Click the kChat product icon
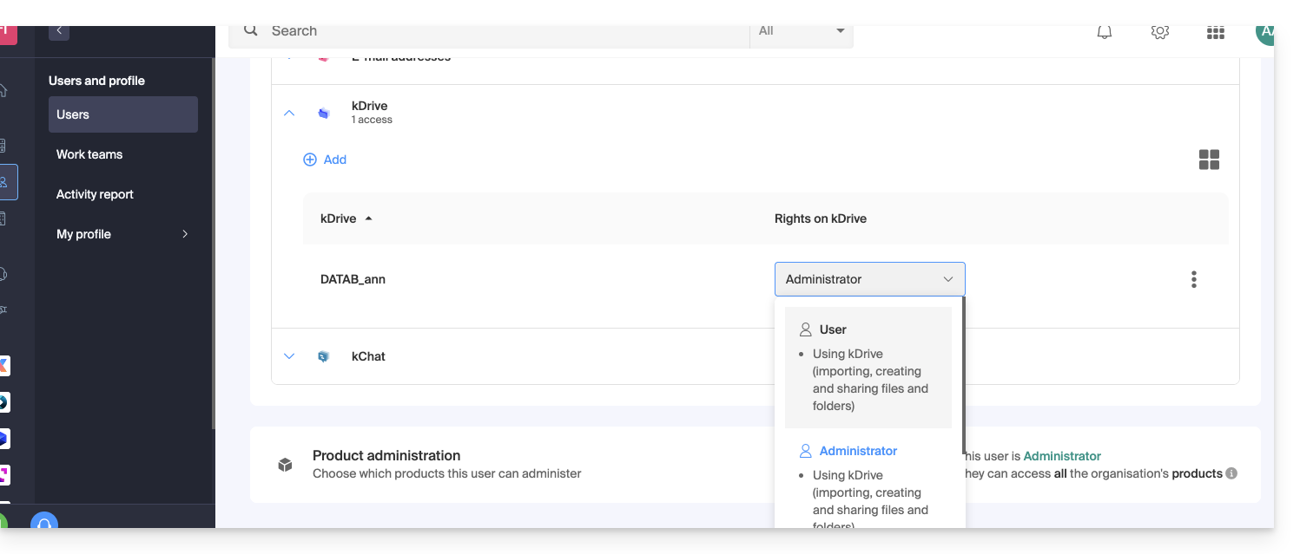Screen dimensions: 1300x554 pyautogui.click(x=324, y=356)
